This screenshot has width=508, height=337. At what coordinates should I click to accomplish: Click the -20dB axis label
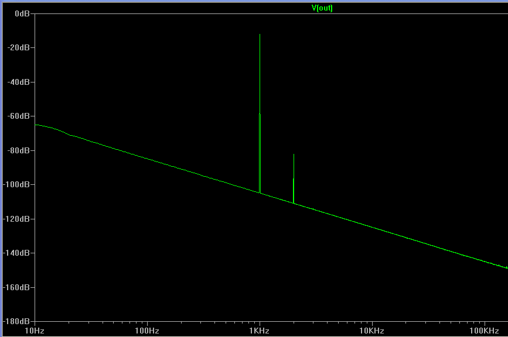tap(19, 47)
